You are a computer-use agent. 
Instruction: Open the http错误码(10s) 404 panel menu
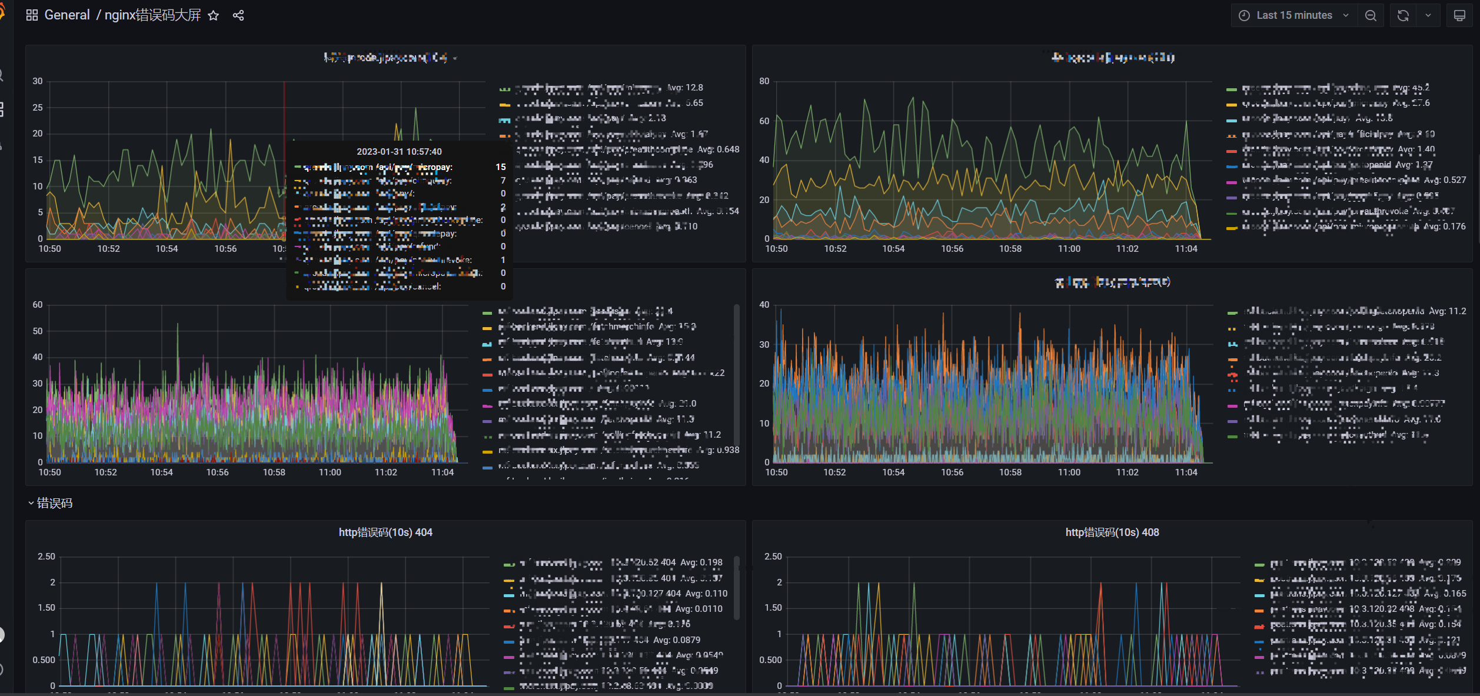coord(385,532)
